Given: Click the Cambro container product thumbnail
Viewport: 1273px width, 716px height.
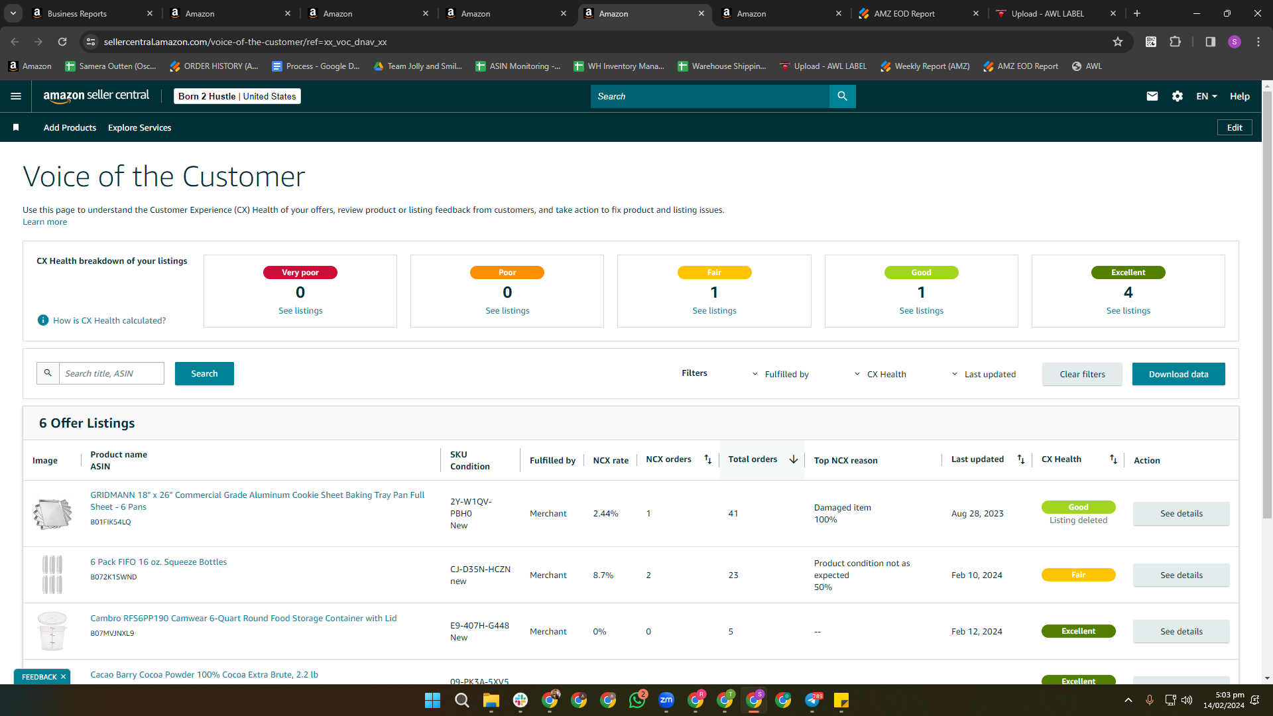Looking at the screenshot, I should (x=52, y=631).
